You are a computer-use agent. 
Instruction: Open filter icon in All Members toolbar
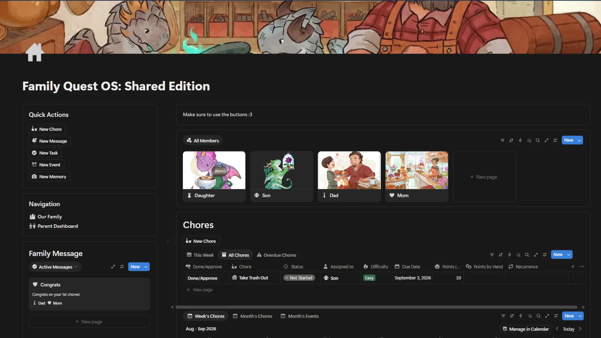point(502,141)
